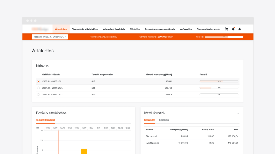
Task: Click Mennyiség [MWh] header in MtM table
Action: (178, 130)
